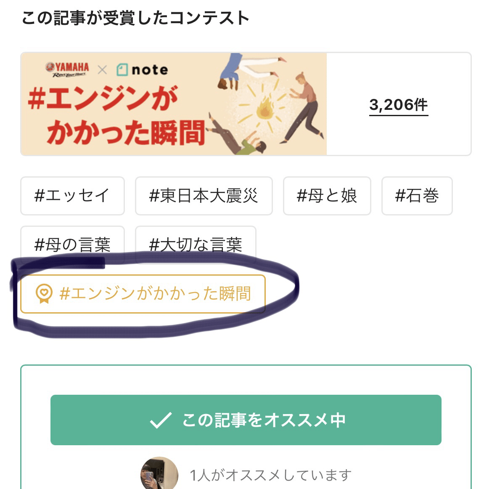
Task: Click the YAMAHA logo in the banner
Action: (68, 69)
